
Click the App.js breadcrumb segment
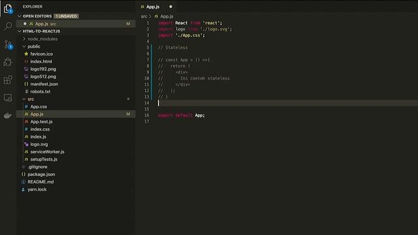[167, 16]
